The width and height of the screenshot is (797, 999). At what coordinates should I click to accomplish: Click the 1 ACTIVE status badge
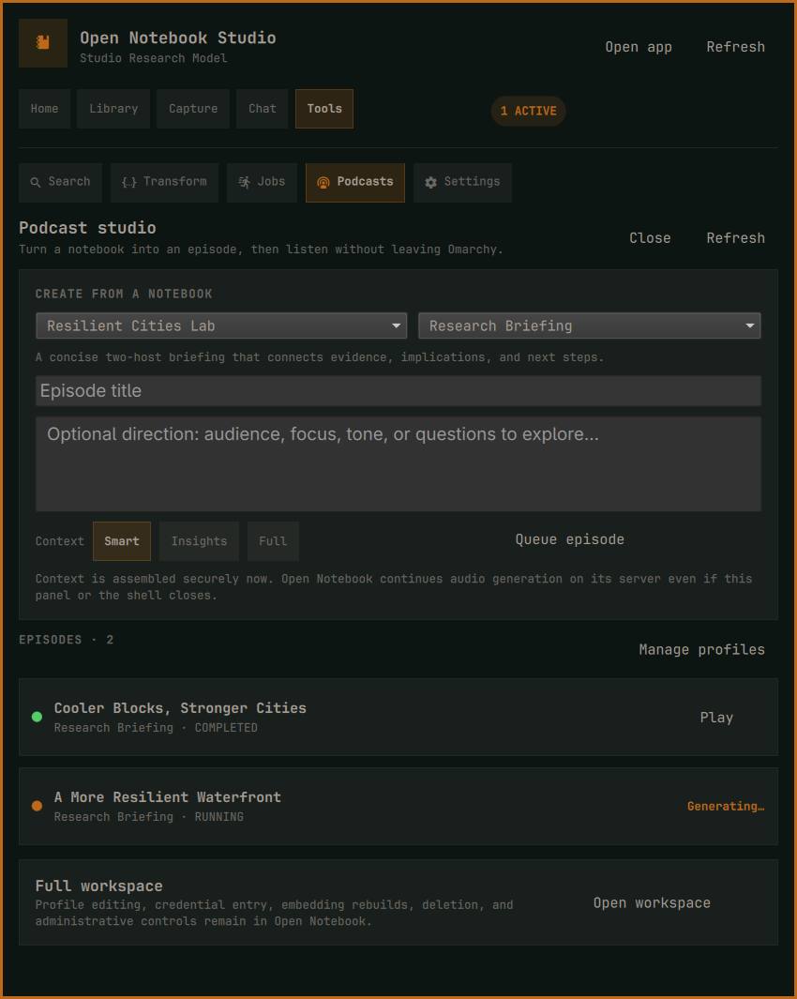528,111
